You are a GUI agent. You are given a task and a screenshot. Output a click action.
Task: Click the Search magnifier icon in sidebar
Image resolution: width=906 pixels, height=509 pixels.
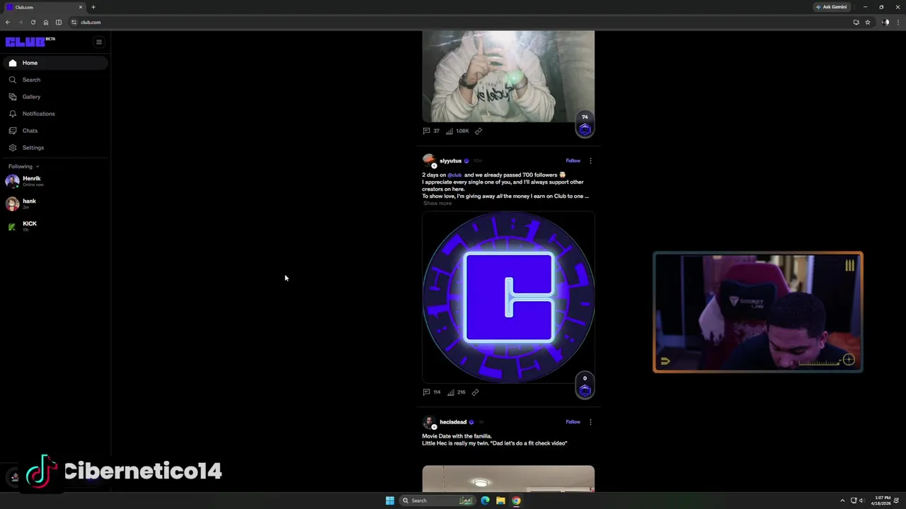pos(13,80)
